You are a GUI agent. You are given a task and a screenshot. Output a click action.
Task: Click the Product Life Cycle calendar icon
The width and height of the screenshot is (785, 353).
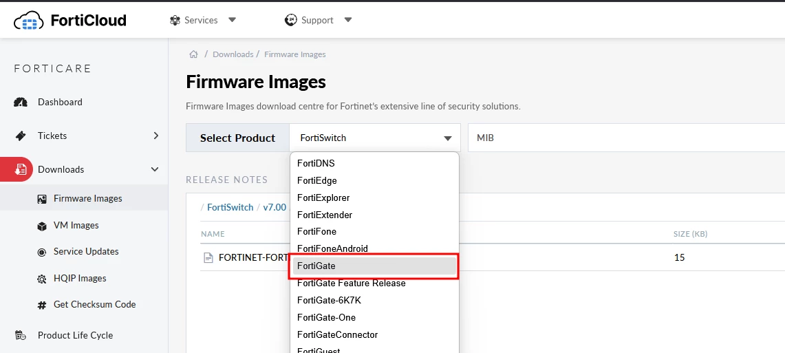pyautogui.click(x=21, y=336)
